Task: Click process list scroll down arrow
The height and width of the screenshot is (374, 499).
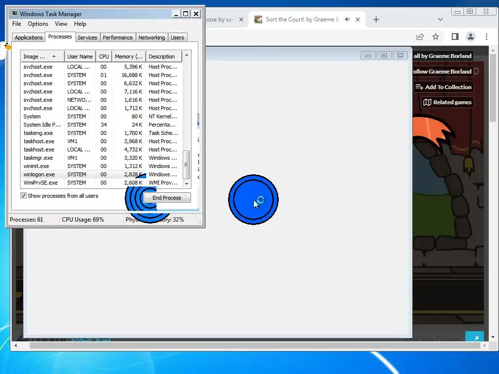Action: 187,184
